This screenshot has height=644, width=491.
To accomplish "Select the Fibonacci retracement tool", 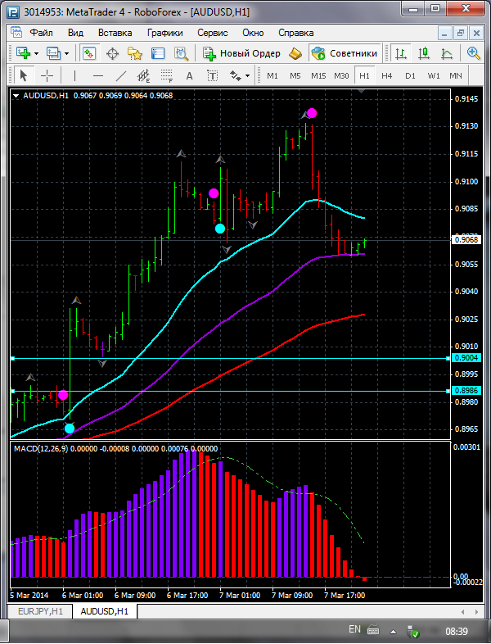I will pos(167,75).
